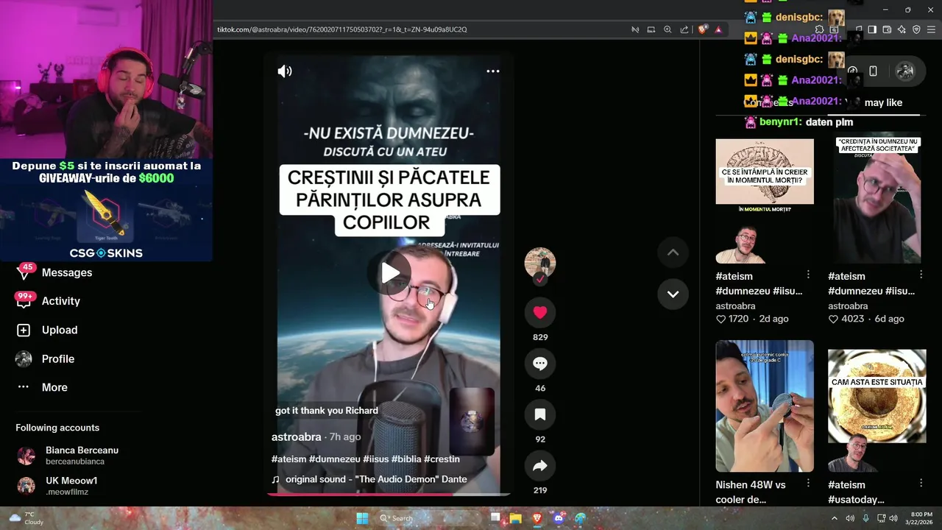The height and width of the screenshot is (530, 942).
Task: Open the astroabra author avatar
Action: click(539, 263)
